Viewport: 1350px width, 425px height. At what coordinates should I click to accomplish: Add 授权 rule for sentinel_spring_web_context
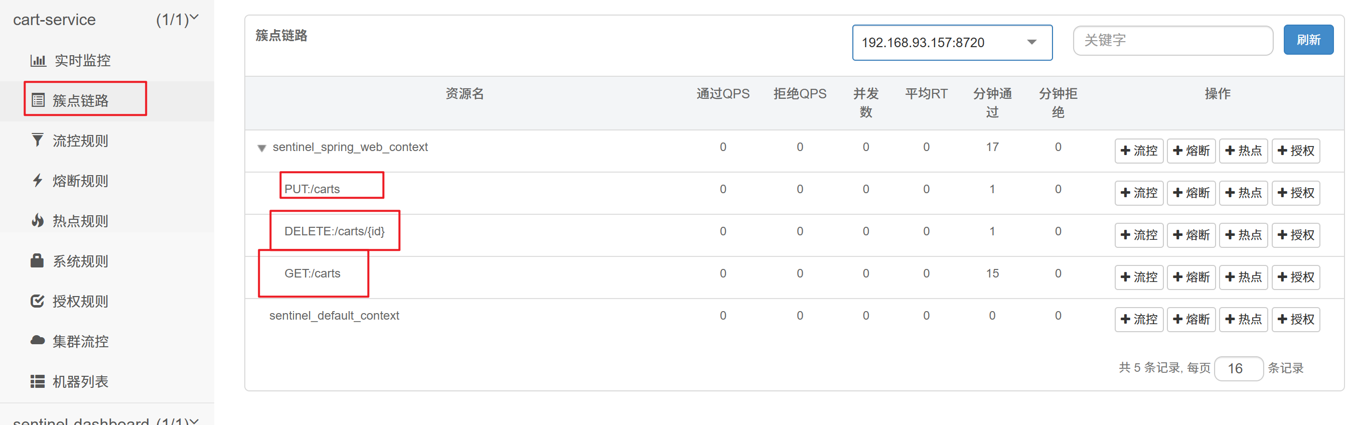(x=1296, y=151)
